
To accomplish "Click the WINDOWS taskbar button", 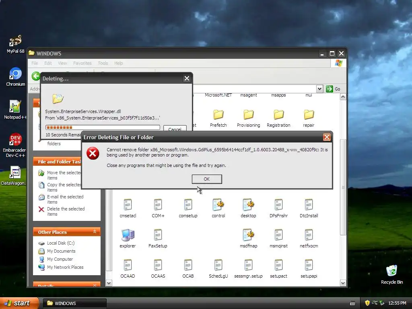I will click(74, 303).
